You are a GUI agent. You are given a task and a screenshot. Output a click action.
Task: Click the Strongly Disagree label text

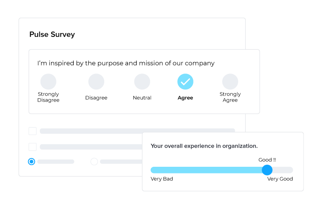pos(48,97)
